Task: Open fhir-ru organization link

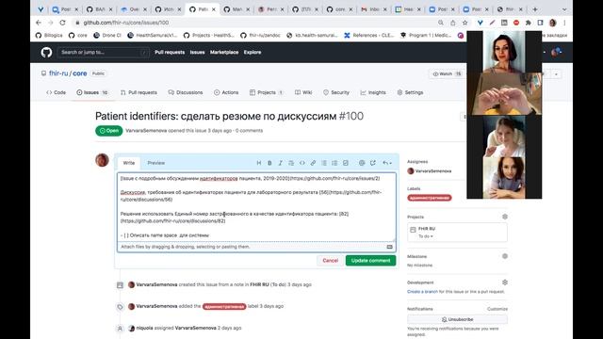Action: [58, 73]
